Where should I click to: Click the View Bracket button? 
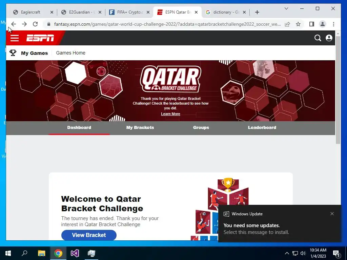click(x=89, y=235)
